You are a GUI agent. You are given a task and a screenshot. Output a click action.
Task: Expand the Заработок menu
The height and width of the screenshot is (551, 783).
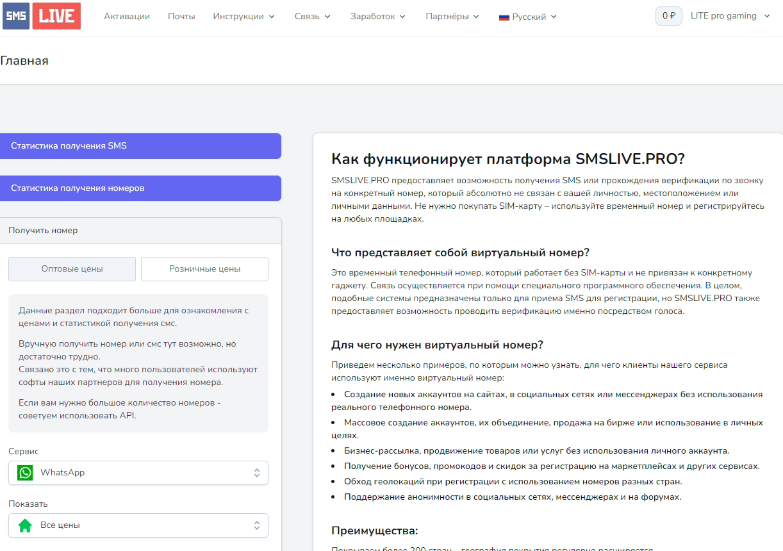click(378, 16)
